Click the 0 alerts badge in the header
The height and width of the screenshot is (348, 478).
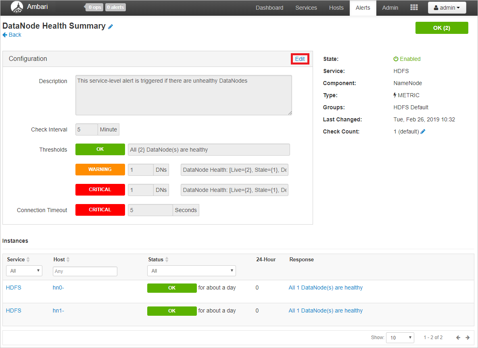click(115, 7)
